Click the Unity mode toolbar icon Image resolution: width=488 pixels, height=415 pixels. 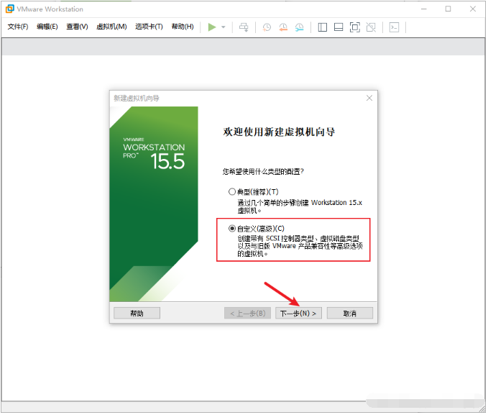(x=371, y=27)
